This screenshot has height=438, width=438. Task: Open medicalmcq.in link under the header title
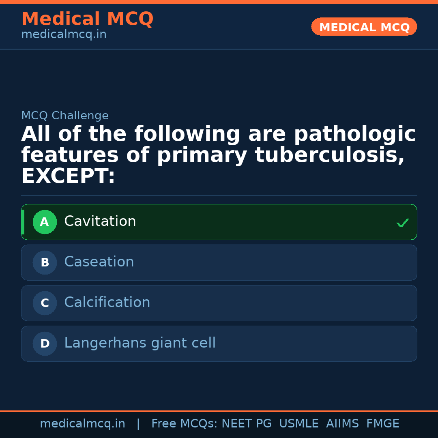64,34
